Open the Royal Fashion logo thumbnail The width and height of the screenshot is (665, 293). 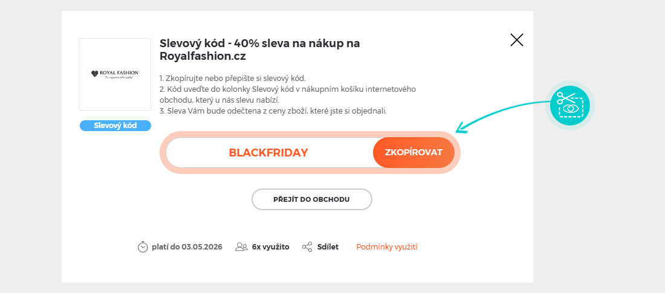point(115,74)
